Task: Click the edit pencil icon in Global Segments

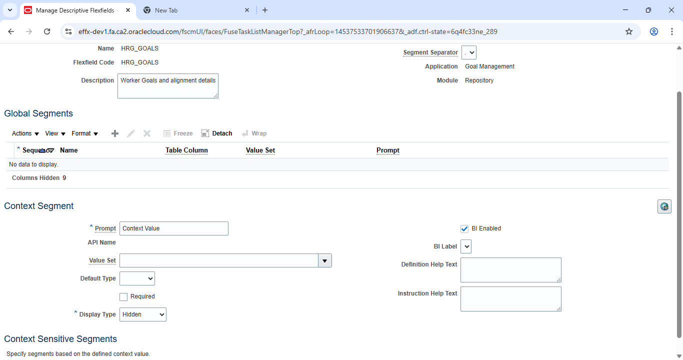Action: [x=131, y=133]
